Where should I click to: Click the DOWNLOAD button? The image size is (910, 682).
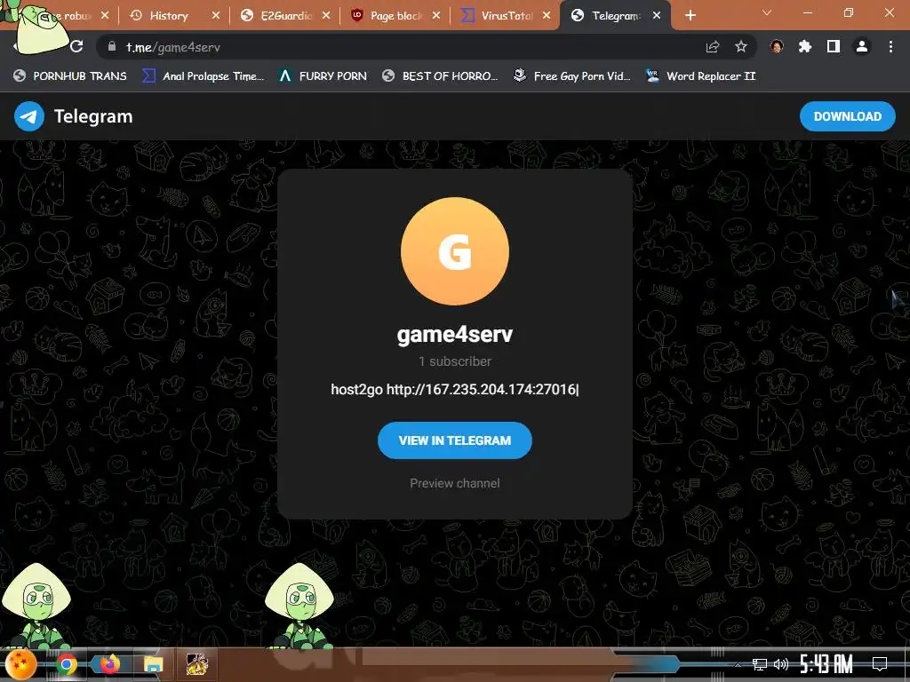click(x=847, y=116)
